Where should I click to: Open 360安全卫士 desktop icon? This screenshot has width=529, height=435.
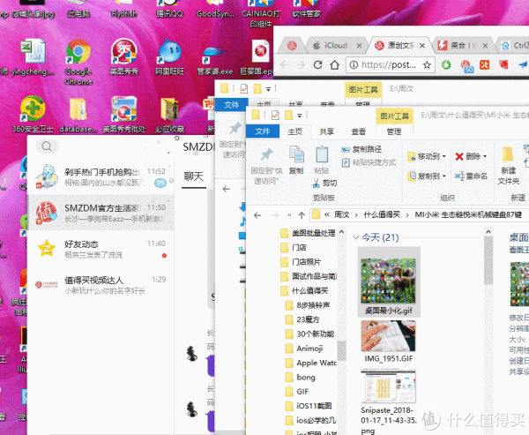click(x=33, y=114)
